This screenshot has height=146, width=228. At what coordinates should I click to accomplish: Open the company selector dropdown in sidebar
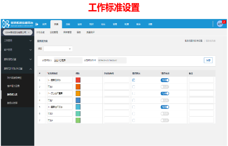(x=17, y=33)
